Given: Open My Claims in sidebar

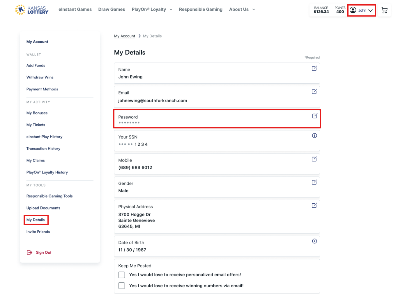Looking at the screenshot, I should [36, 160].
